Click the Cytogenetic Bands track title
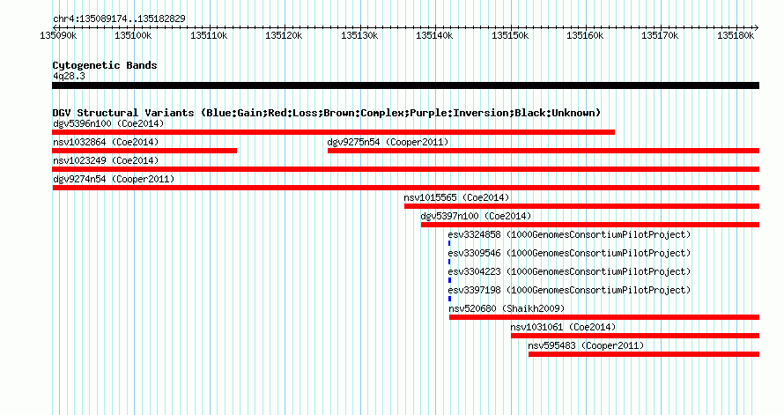This screenshot has height=415, width=784. pyautogui.click(x=105, y=65)
